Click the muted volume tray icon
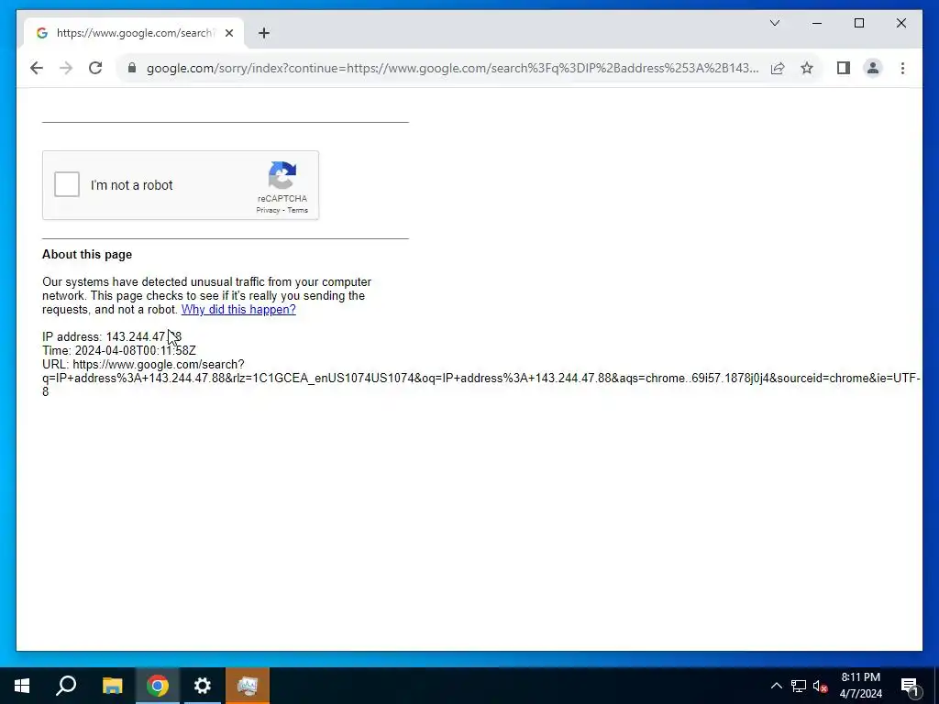The image size is (939, 704). 820,686
